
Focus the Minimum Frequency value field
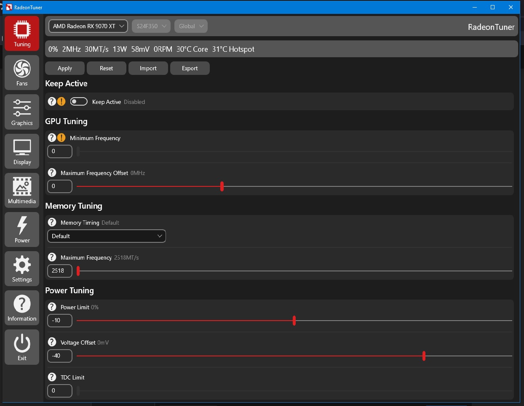click(x=60, y=151)
